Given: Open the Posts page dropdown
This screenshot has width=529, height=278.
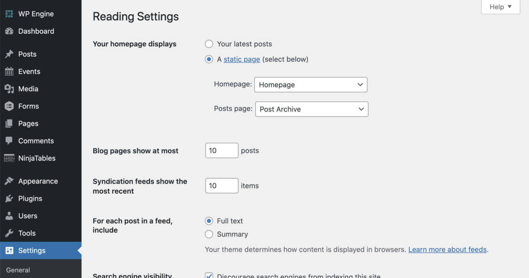Looking at the screenshot, I should 311,109.
